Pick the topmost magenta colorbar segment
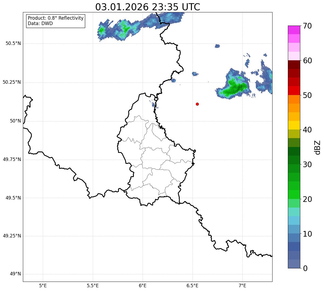Viewport: 324px width, 291px height. pos(294,30)
